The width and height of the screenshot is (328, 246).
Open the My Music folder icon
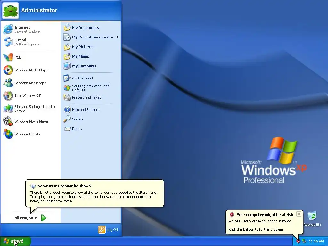click(x=67, y=56)
